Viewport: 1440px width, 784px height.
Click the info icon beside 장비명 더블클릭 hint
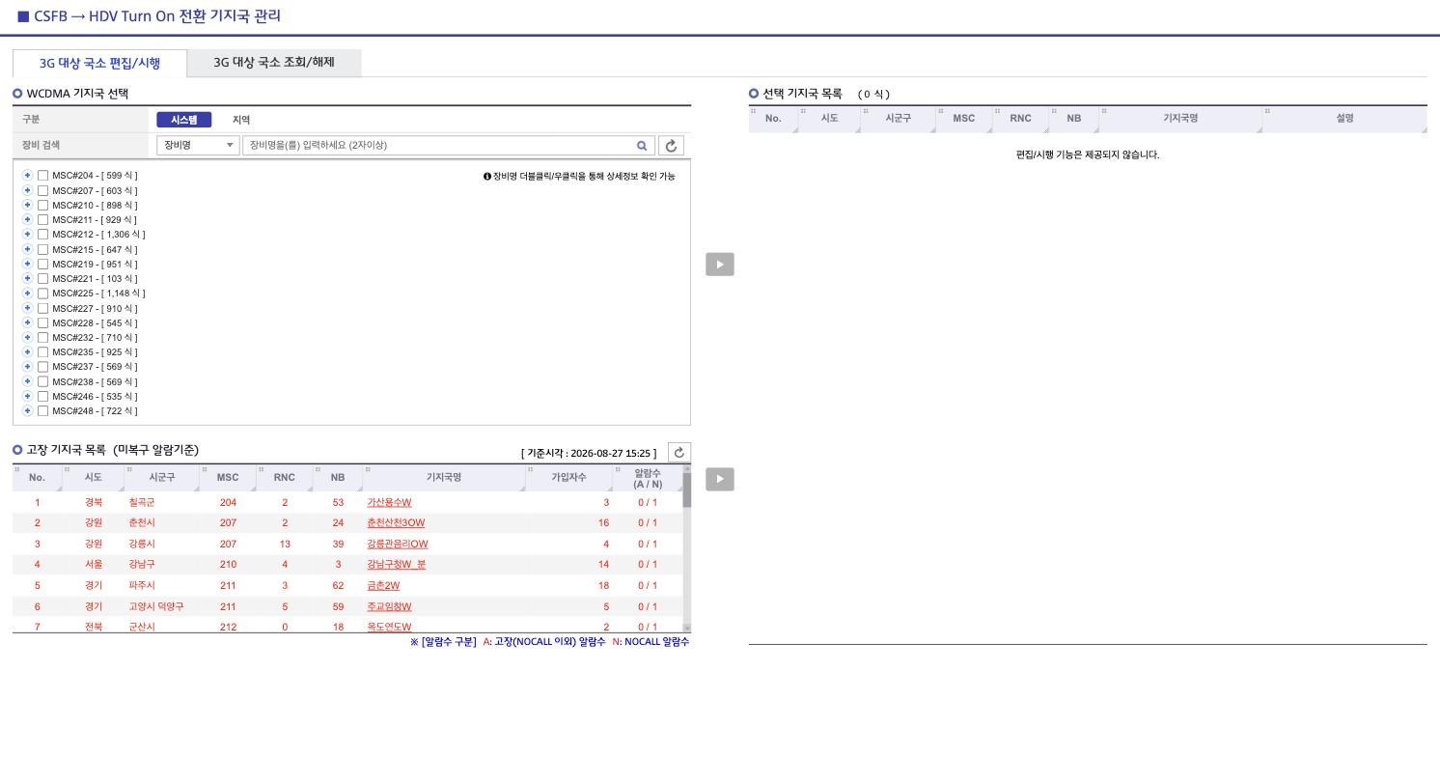(x=487, y=177)
